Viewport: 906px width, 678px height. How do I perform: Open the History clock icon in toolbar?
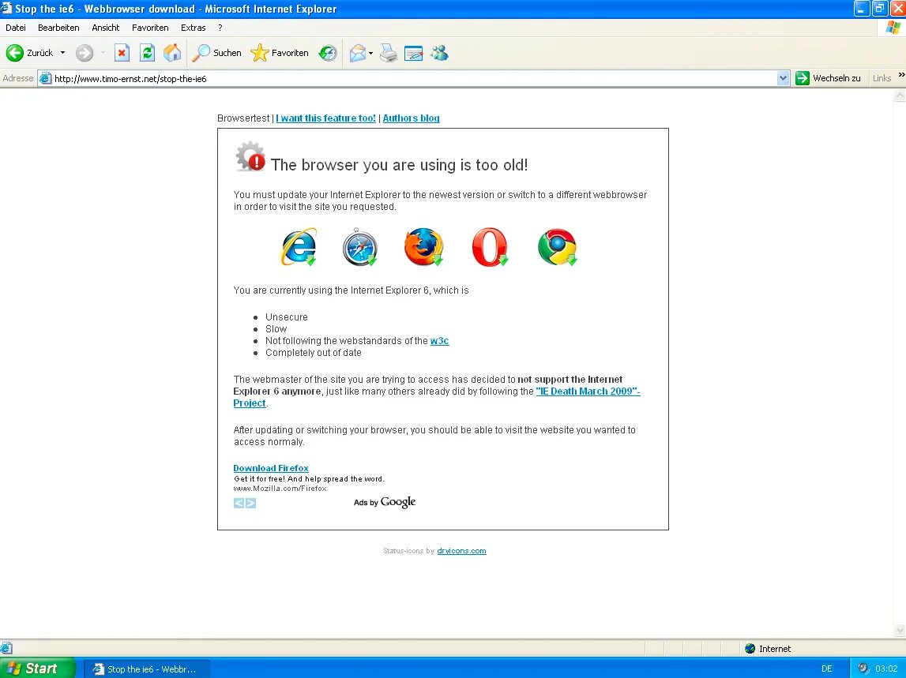[x=328, y=53]
